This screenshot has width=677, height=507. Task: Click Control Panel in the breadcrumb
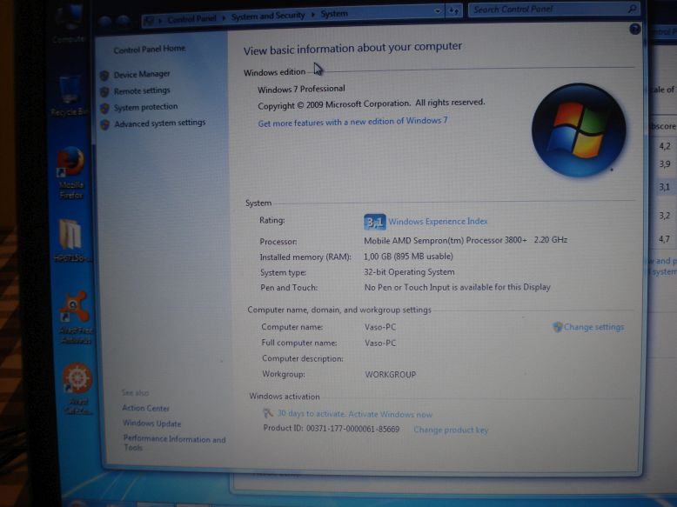(x=191, y=19)
